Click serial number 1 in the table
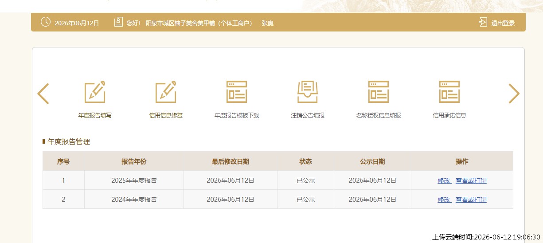Screen dimensions: 543x243 (x=63, y=180)
